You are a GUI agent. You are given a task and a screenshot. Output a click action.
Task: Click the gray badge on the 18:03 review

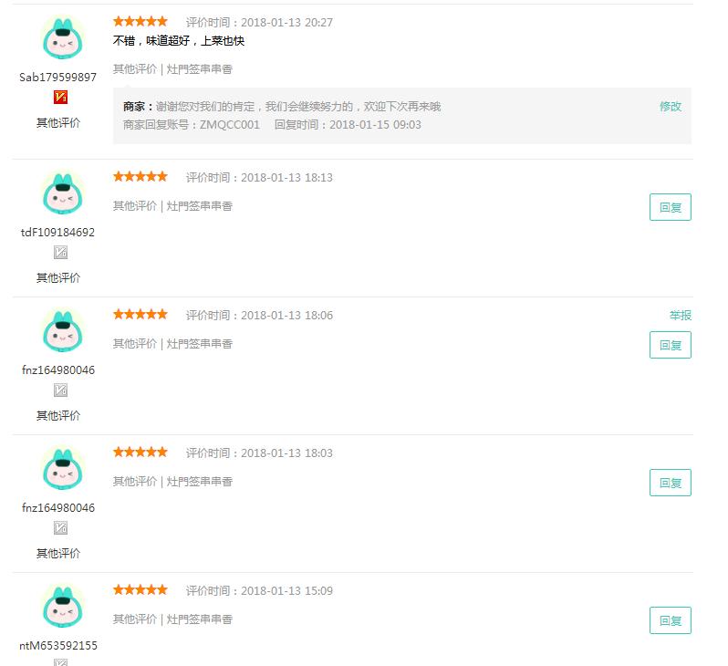[x=61, y=527]
